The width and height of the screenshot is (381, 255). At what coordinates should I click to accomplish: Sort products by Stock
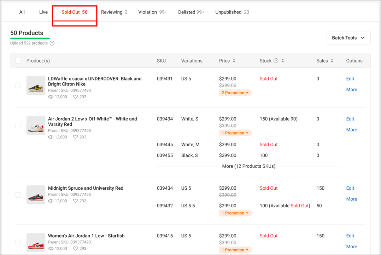(x=283, y=60)
